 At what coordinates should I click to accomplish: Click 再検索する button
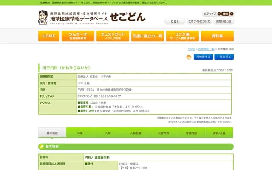(x=204, y=57)
